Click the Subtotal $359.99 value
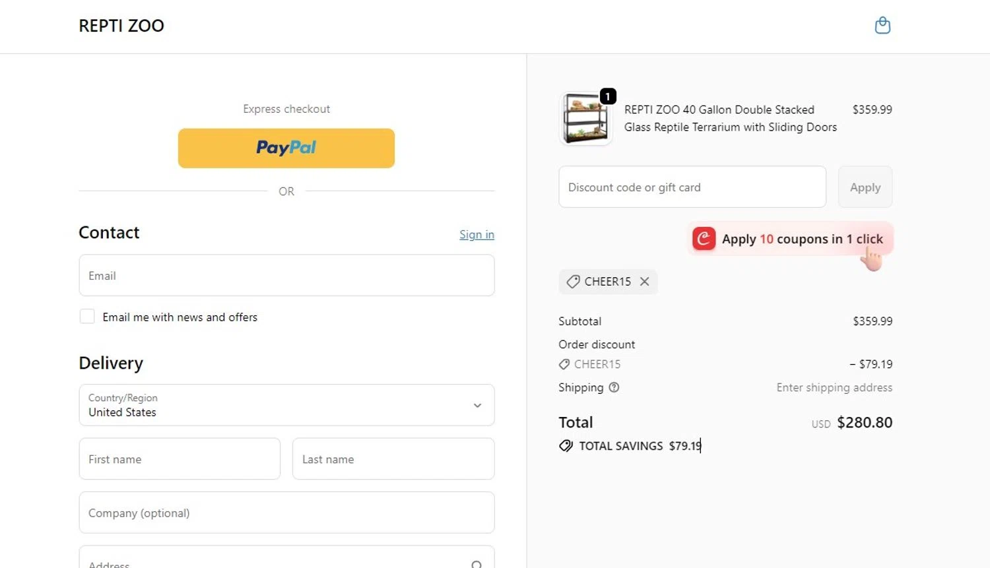The width and height of the screenshot is (990, 568). coord(873,321)
